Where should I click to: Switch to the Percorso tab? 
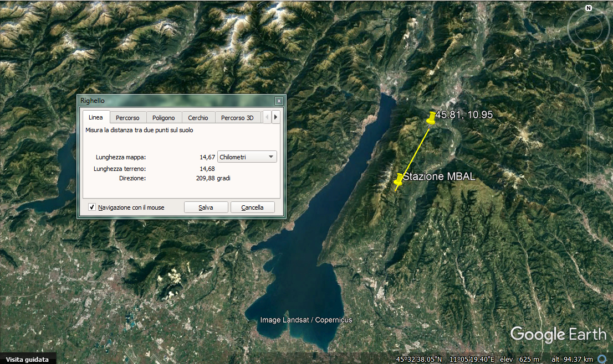click(x=127, y=118)
